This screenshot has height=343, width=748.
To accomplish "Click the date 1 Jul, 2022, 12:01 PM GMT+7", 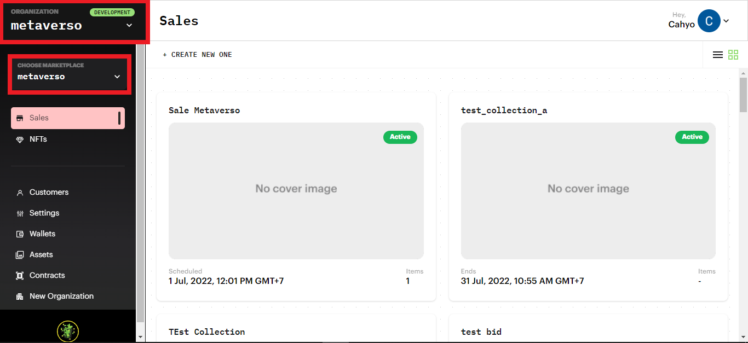I will 226,281.
